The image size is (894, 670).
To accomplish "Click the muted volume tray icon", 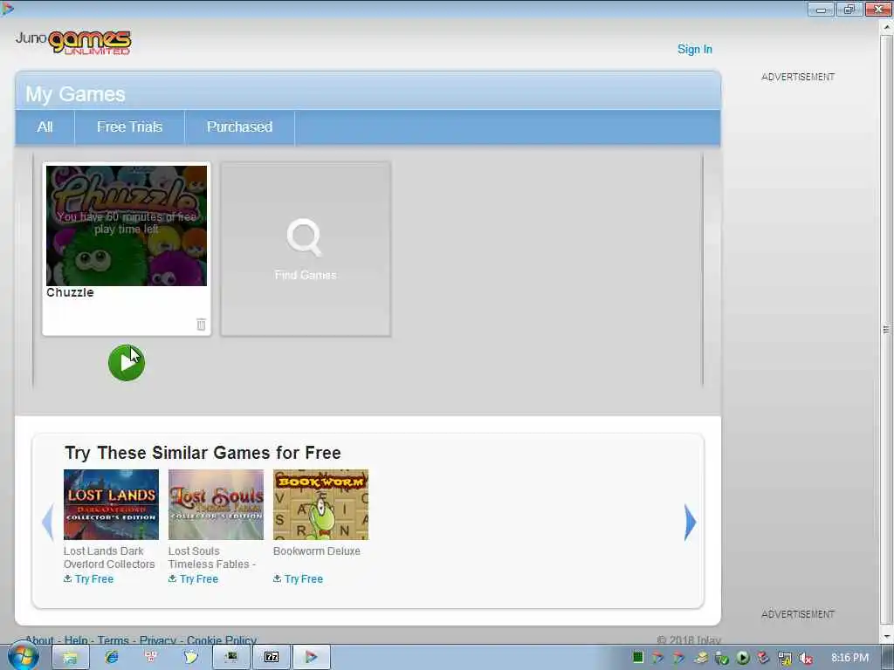I will [x=805, y=658].
